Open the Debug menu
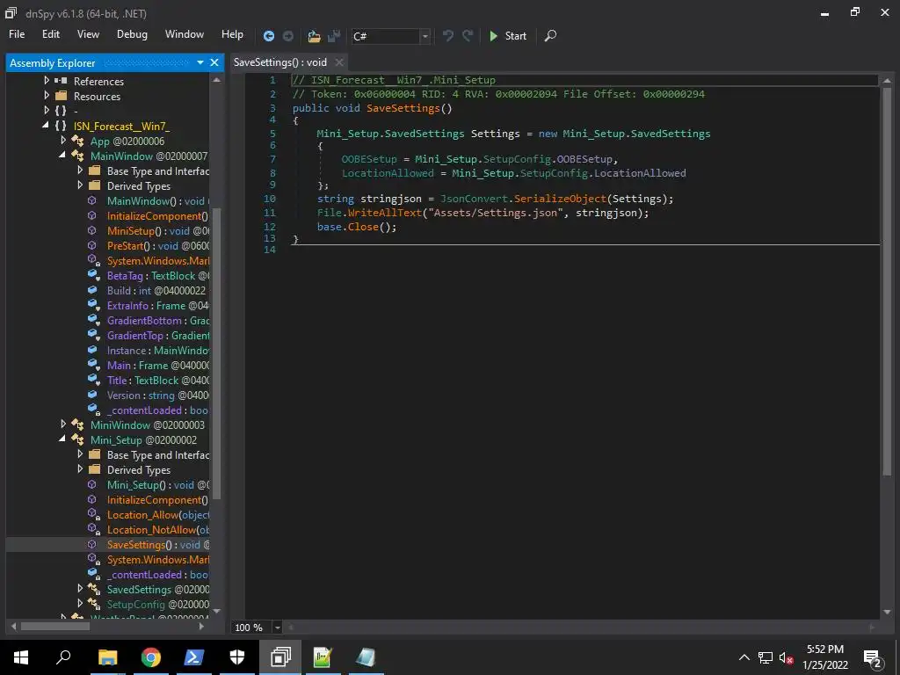 [132, 34]
